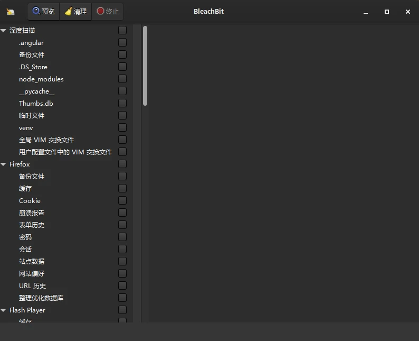Maximize the BleachBit window
The image size is (419, 341).
(x=387, y=12)
